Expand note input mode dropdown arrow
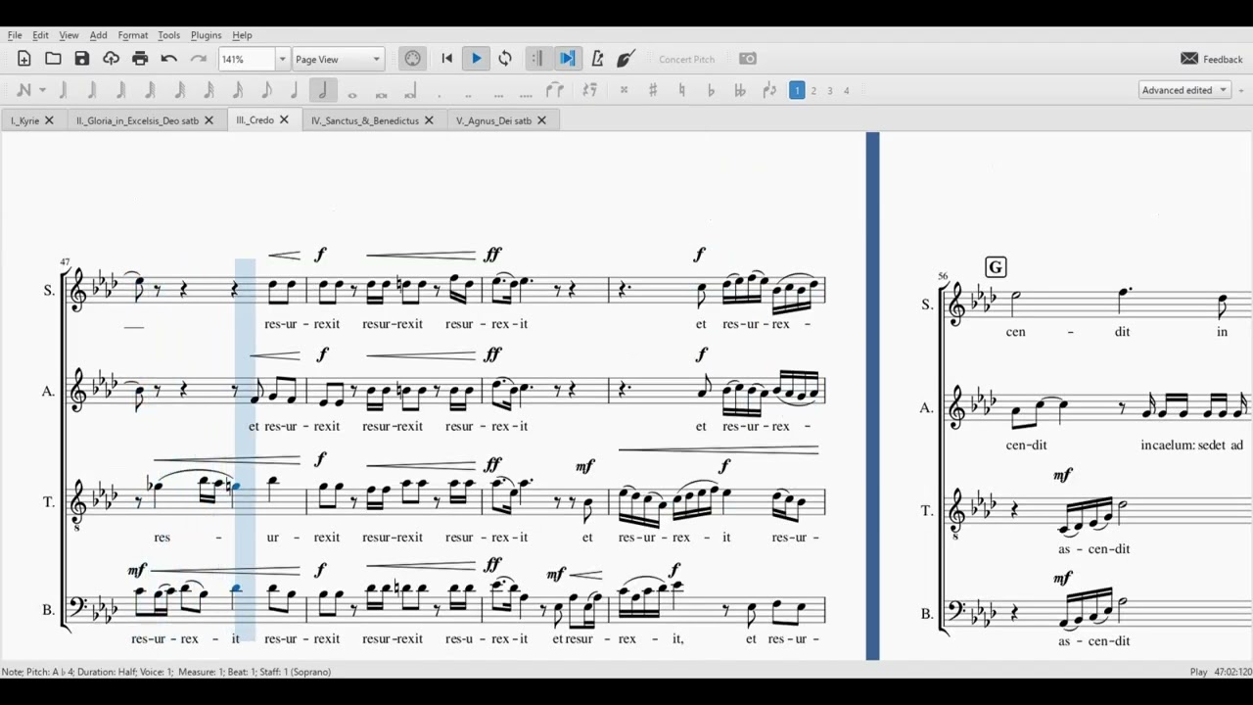The height and width of the screenshot is (705, 1253). (42, 90)
